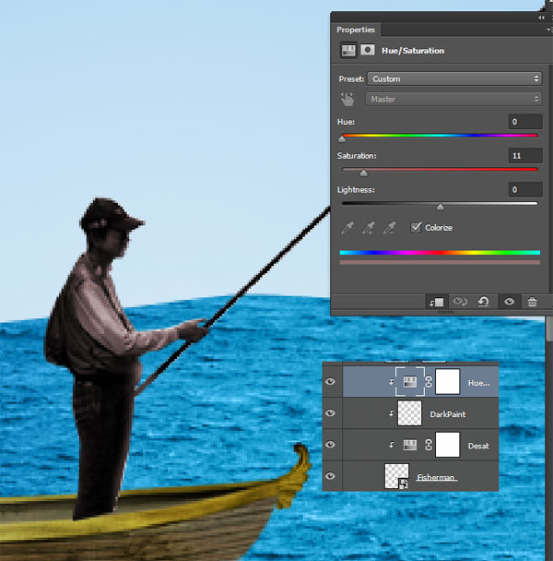The height and width of the screenshot is (561, 553).
Task: Click the panel scrollbar at right edge
Action: [549, 329]
